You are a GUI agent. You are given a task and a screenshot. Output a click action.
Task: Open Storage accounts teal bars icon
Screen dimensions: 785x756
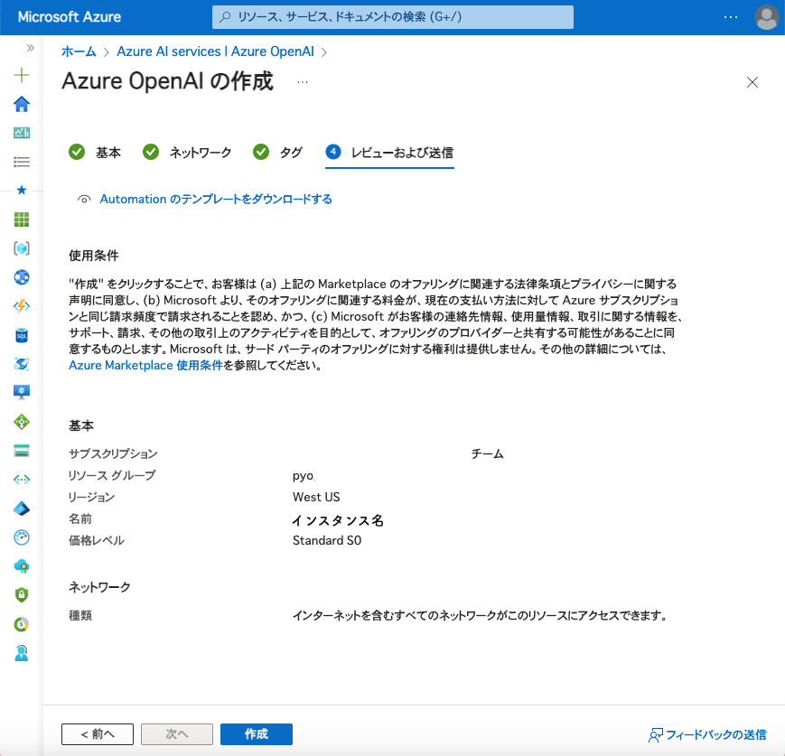pyautogui.click(x=22, y=451)
